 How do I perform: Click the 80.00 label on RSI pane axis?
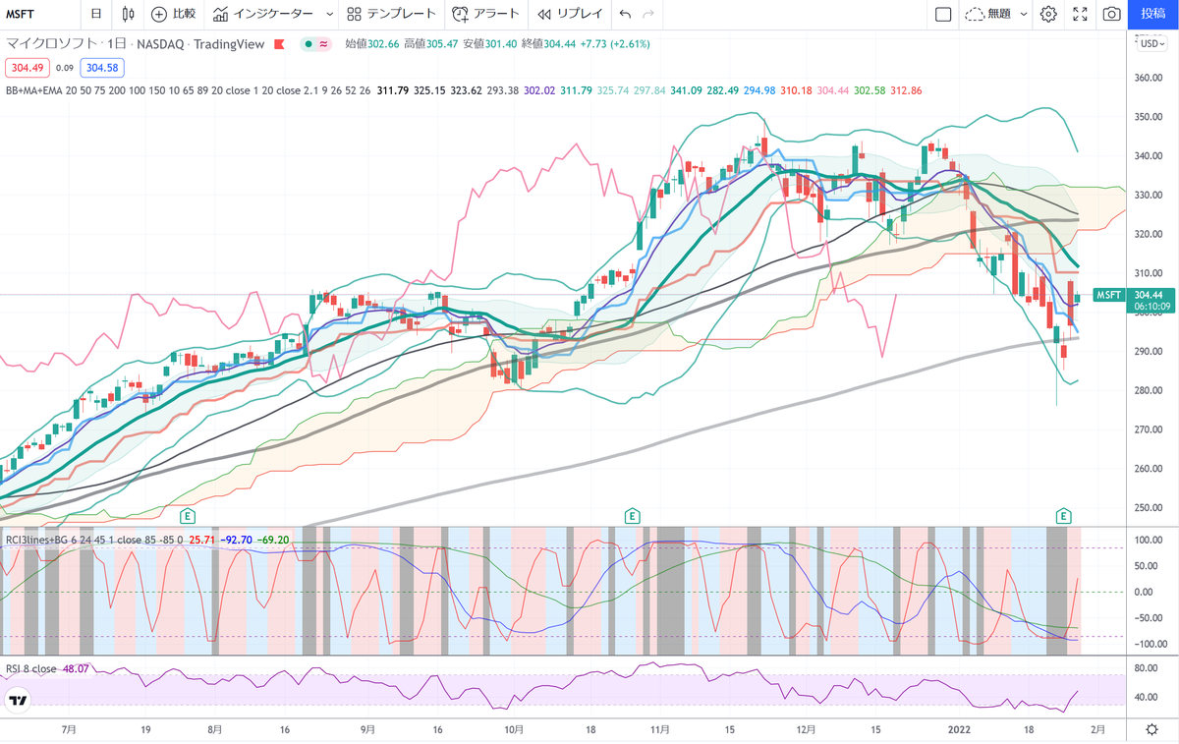pos(1146,668)
